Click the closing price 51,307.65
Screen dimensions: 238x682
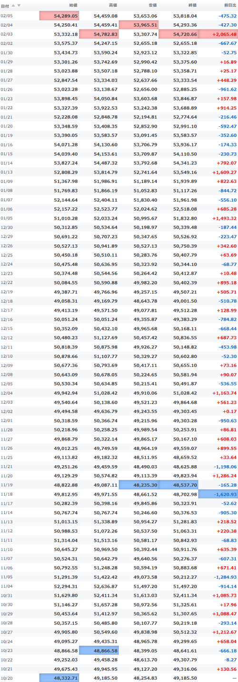click(185, 614)
